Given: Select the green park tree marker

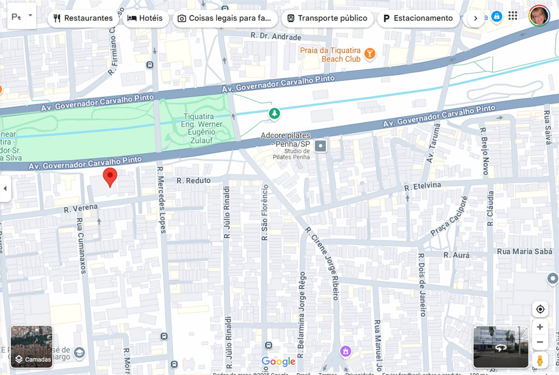Looking at the screenshot, I should (274, 114).
